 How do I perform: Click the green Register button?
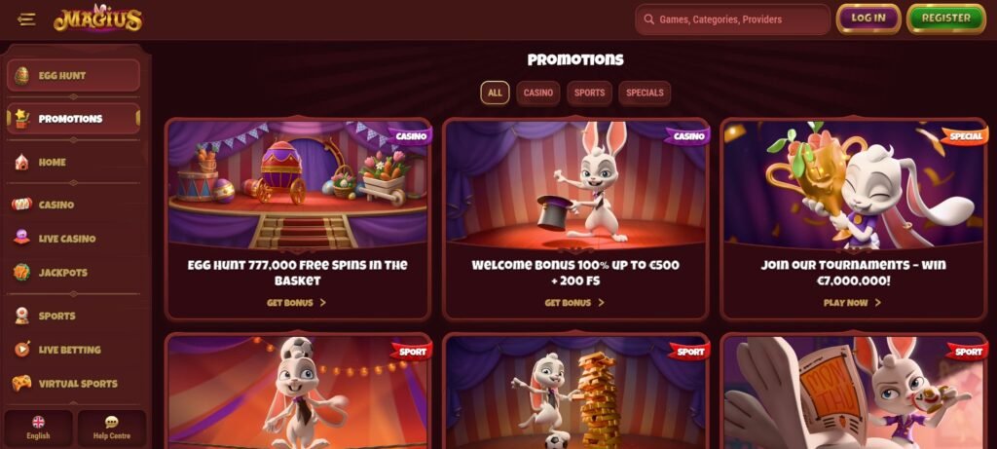(946, 19)
